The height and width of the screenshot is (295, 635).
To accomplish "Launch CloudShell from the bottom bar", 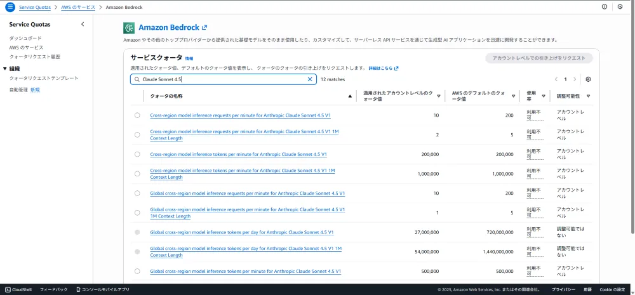I will tap(20, 289).
